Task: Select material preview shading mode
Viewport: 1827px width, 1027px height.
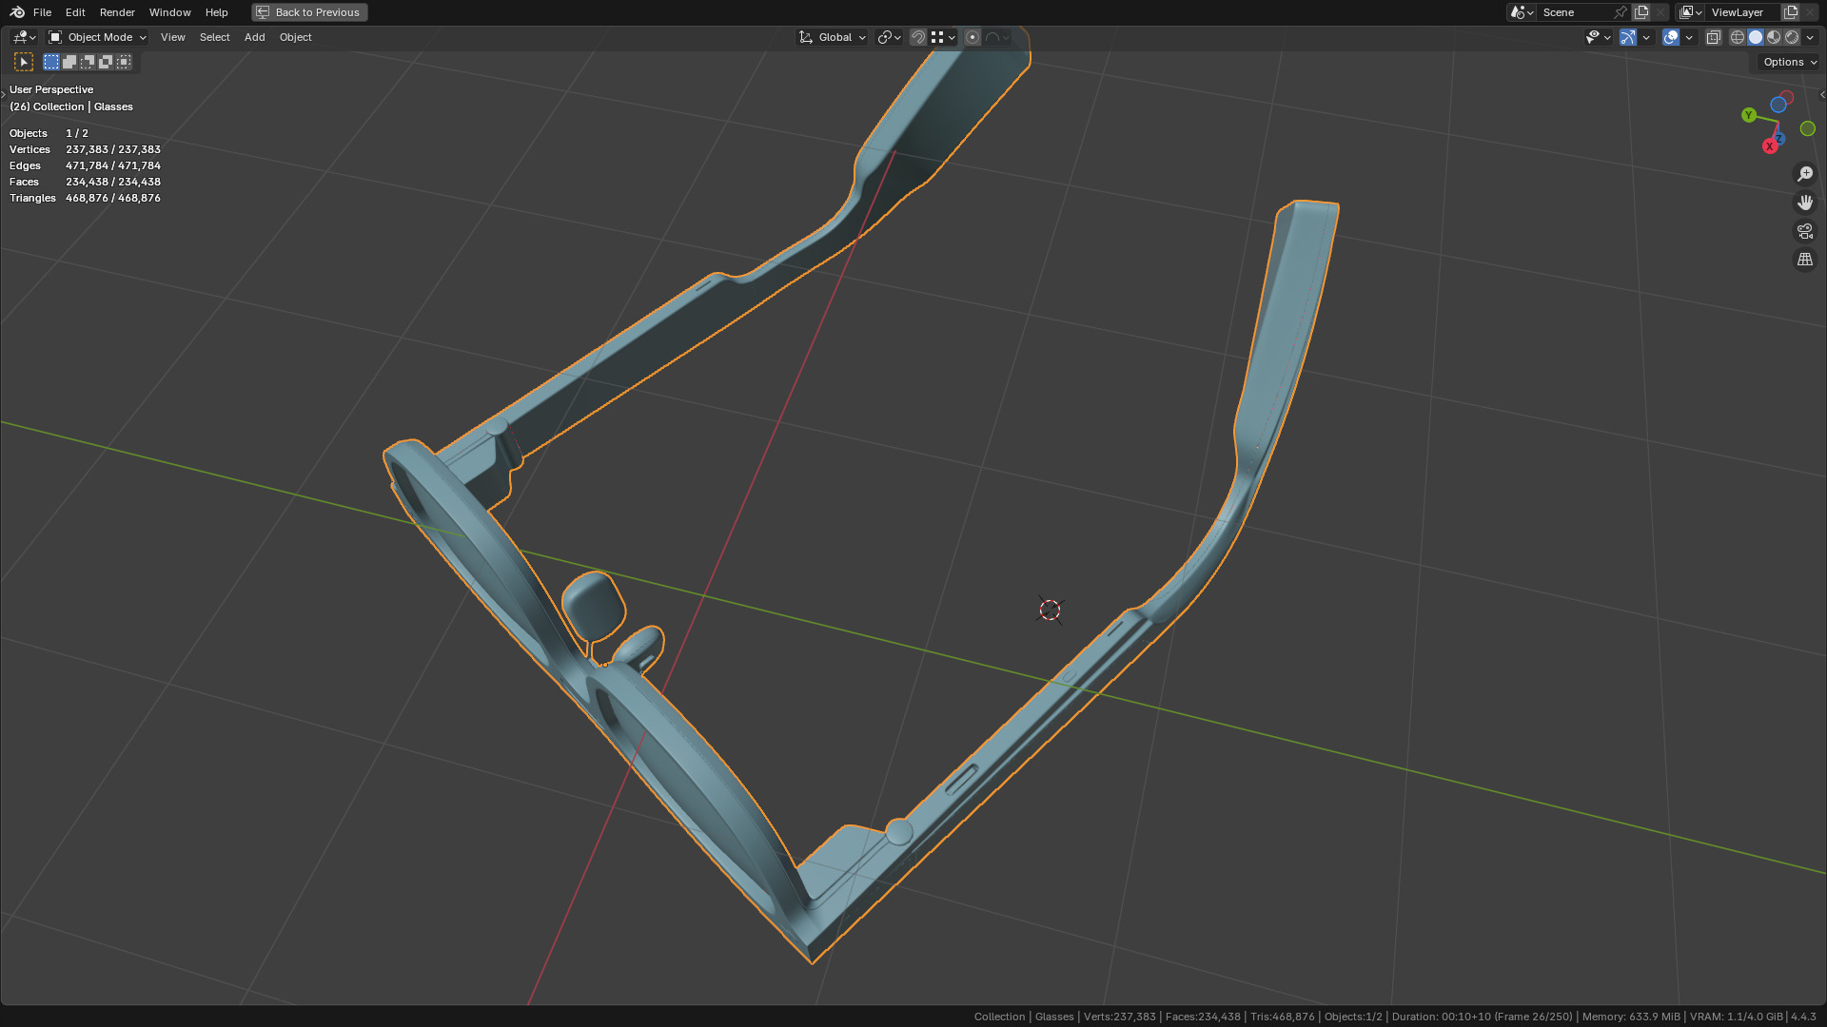Action: [1774, 37]
